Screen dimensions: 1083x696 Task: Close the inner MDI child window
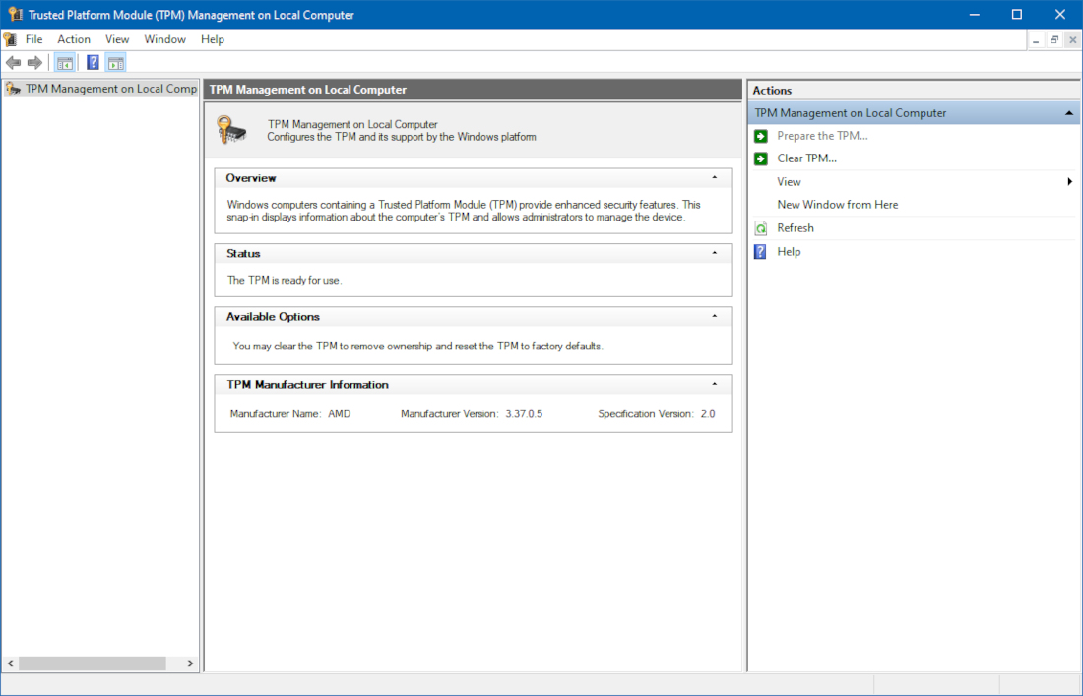(1072, 40)
